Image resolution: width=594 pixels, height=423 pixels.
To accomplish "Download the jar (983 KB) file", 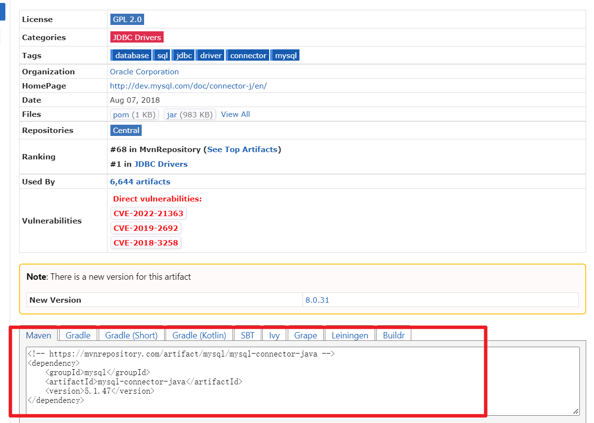I will (190, 114).
